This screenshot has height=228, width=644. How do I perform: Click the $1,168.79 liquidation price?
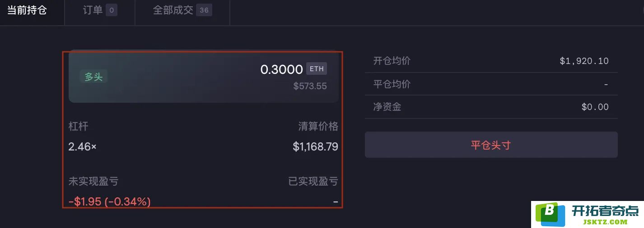click(315, 146)
